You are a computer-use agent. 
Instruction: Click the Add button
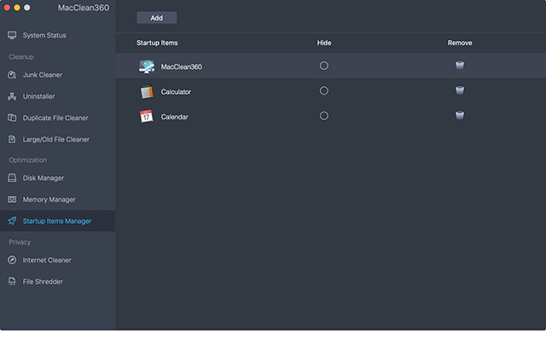[157, 18]
